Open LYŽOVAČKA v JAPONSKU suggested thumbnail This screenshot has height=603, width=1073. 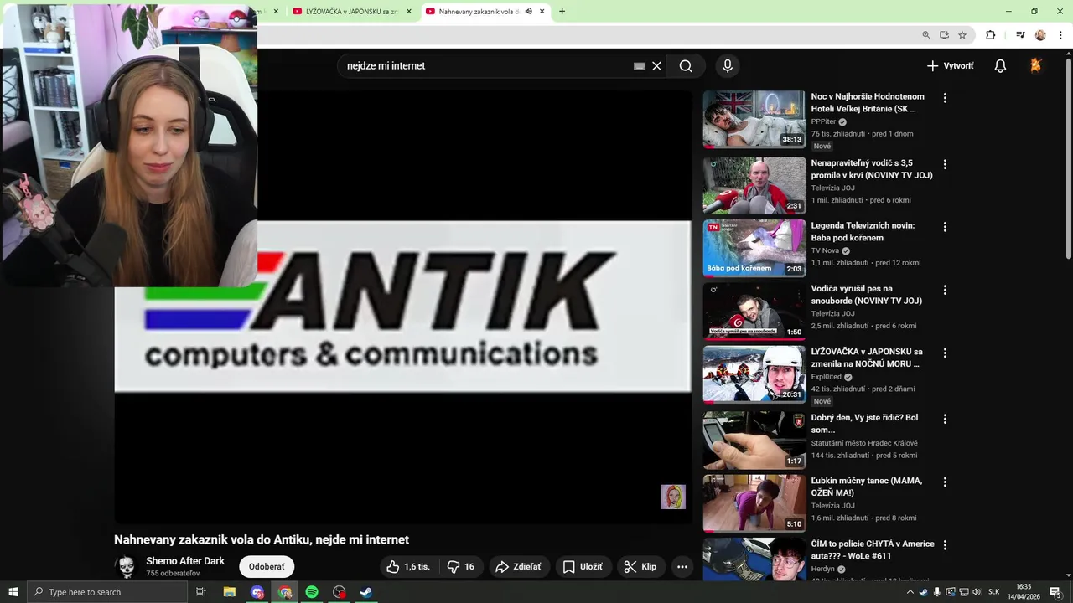[754, 374]
